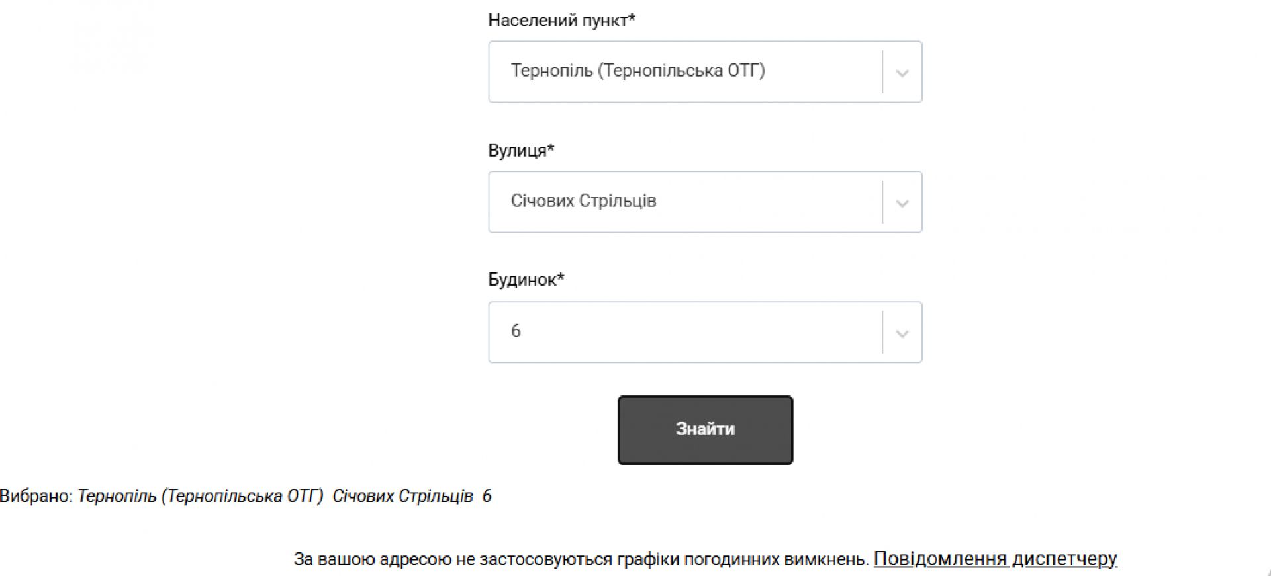1271x576 pixels.
Task: Click the house number 6 value in dropdown
Action: (x=516, y=331)
